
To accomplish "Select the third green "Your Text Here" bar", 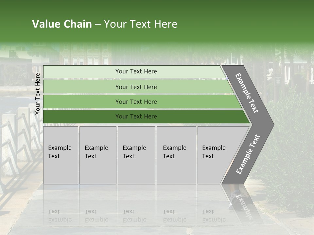I will pyautogui.click(x=136, y=102).
